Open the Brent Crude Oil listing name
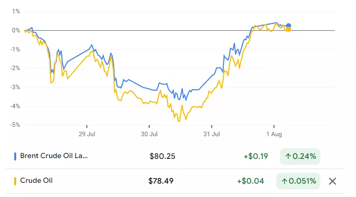The height and width of the screenshot is (197, 356). [54, 156]
